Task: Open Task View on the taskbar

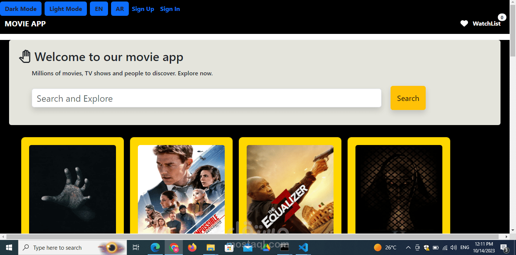Action: click(x=136, y=247)
